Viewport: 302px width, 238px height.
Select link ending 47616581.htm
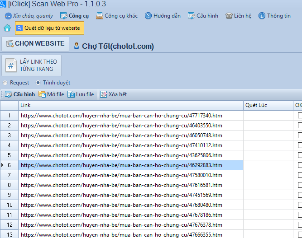[131, 185]
